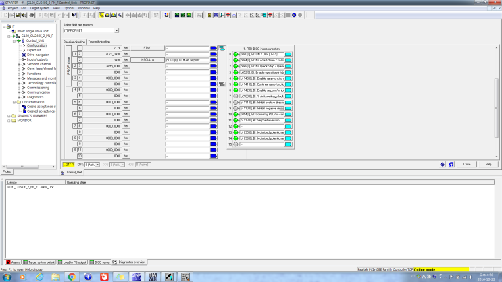Click the connect to target devices icon
This screenshot has width=502, height=282.
tap(101, 15)
